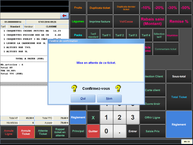The width and height of the screenshot is (193, 145).
Task: Tap keypad digit 2
Action: (x=120, y=118)
